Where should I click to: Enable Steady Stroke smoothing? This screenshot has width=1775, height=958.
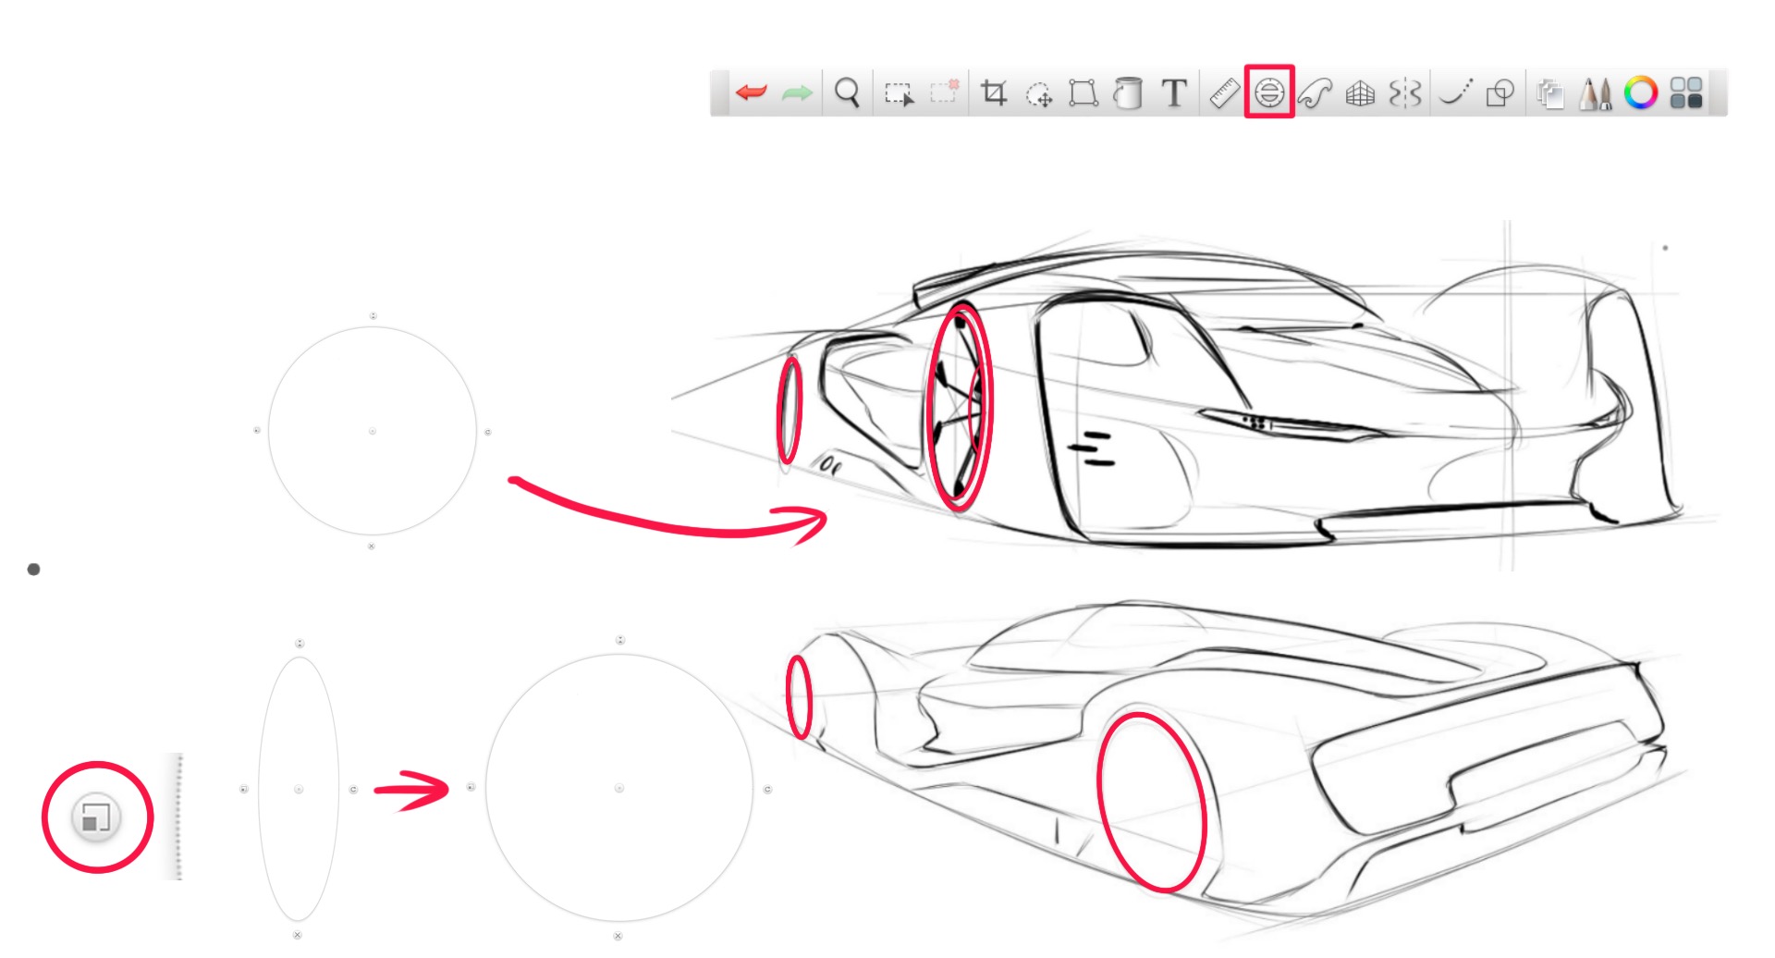(x=1458, y=93)
